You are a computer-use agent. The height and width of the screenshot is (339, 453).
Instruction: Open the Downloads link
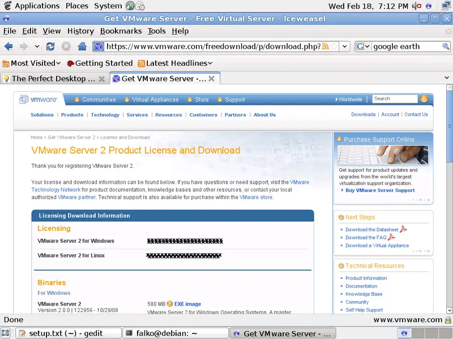[364, 115]
